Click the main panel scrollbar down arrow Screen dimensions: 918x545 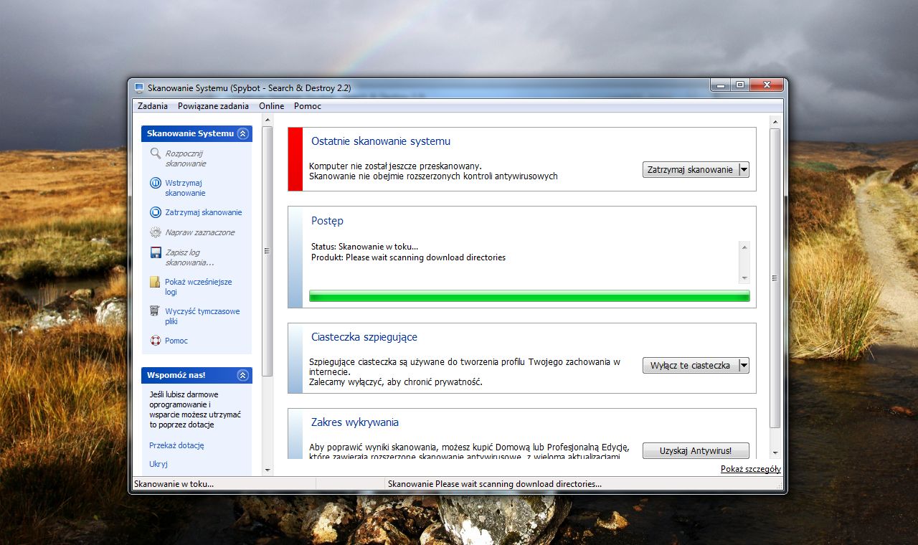tap(775, 453)
